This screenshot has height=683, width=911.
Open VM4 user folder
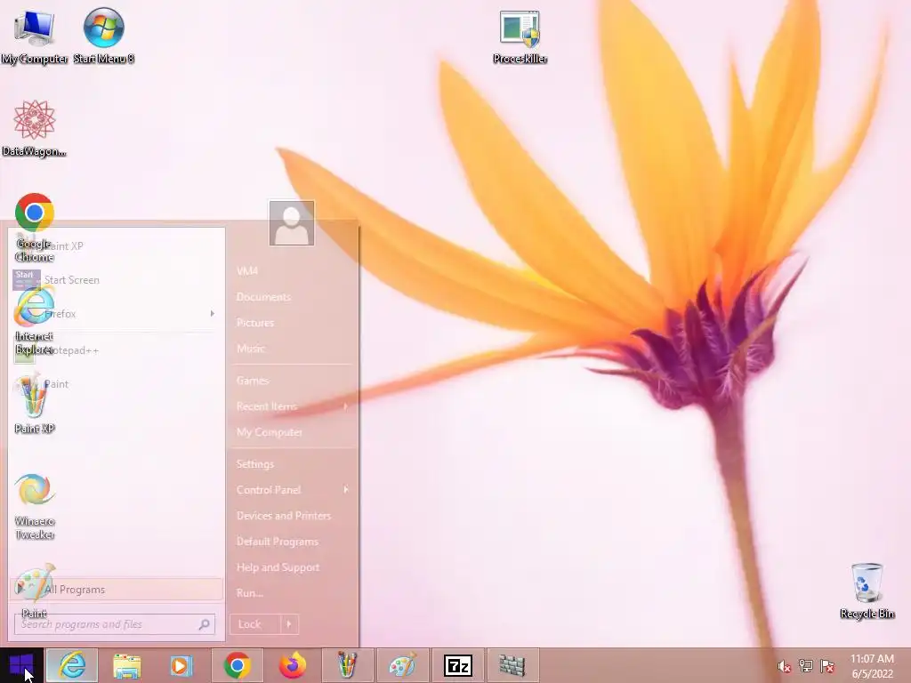coord(247,271)
